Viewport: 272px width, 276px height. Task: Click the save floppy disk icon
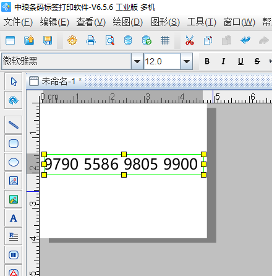coord(48,40)
